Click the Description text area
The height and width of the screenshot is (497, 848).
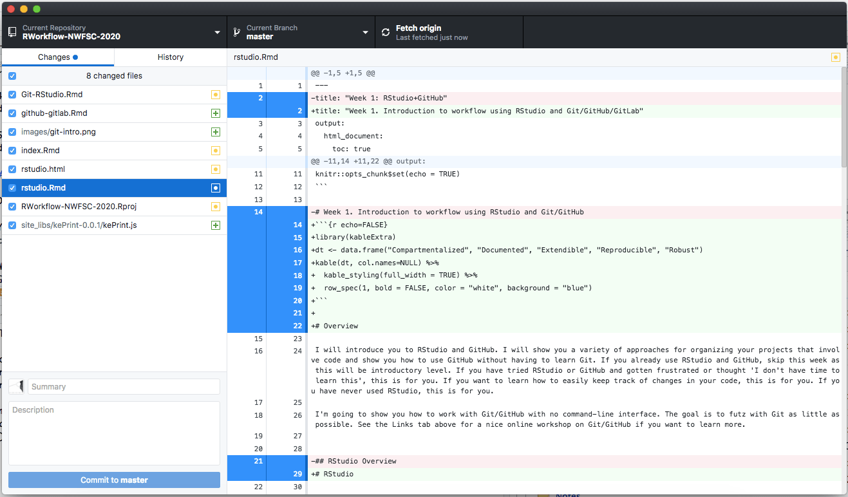point(114,433)
